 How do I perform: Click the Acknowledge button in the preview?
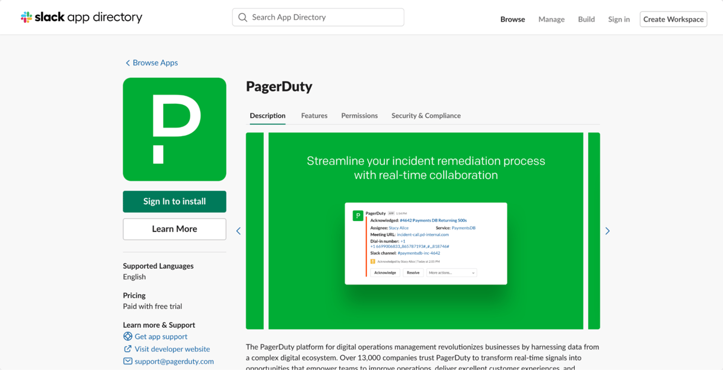[x=385, y=273]
